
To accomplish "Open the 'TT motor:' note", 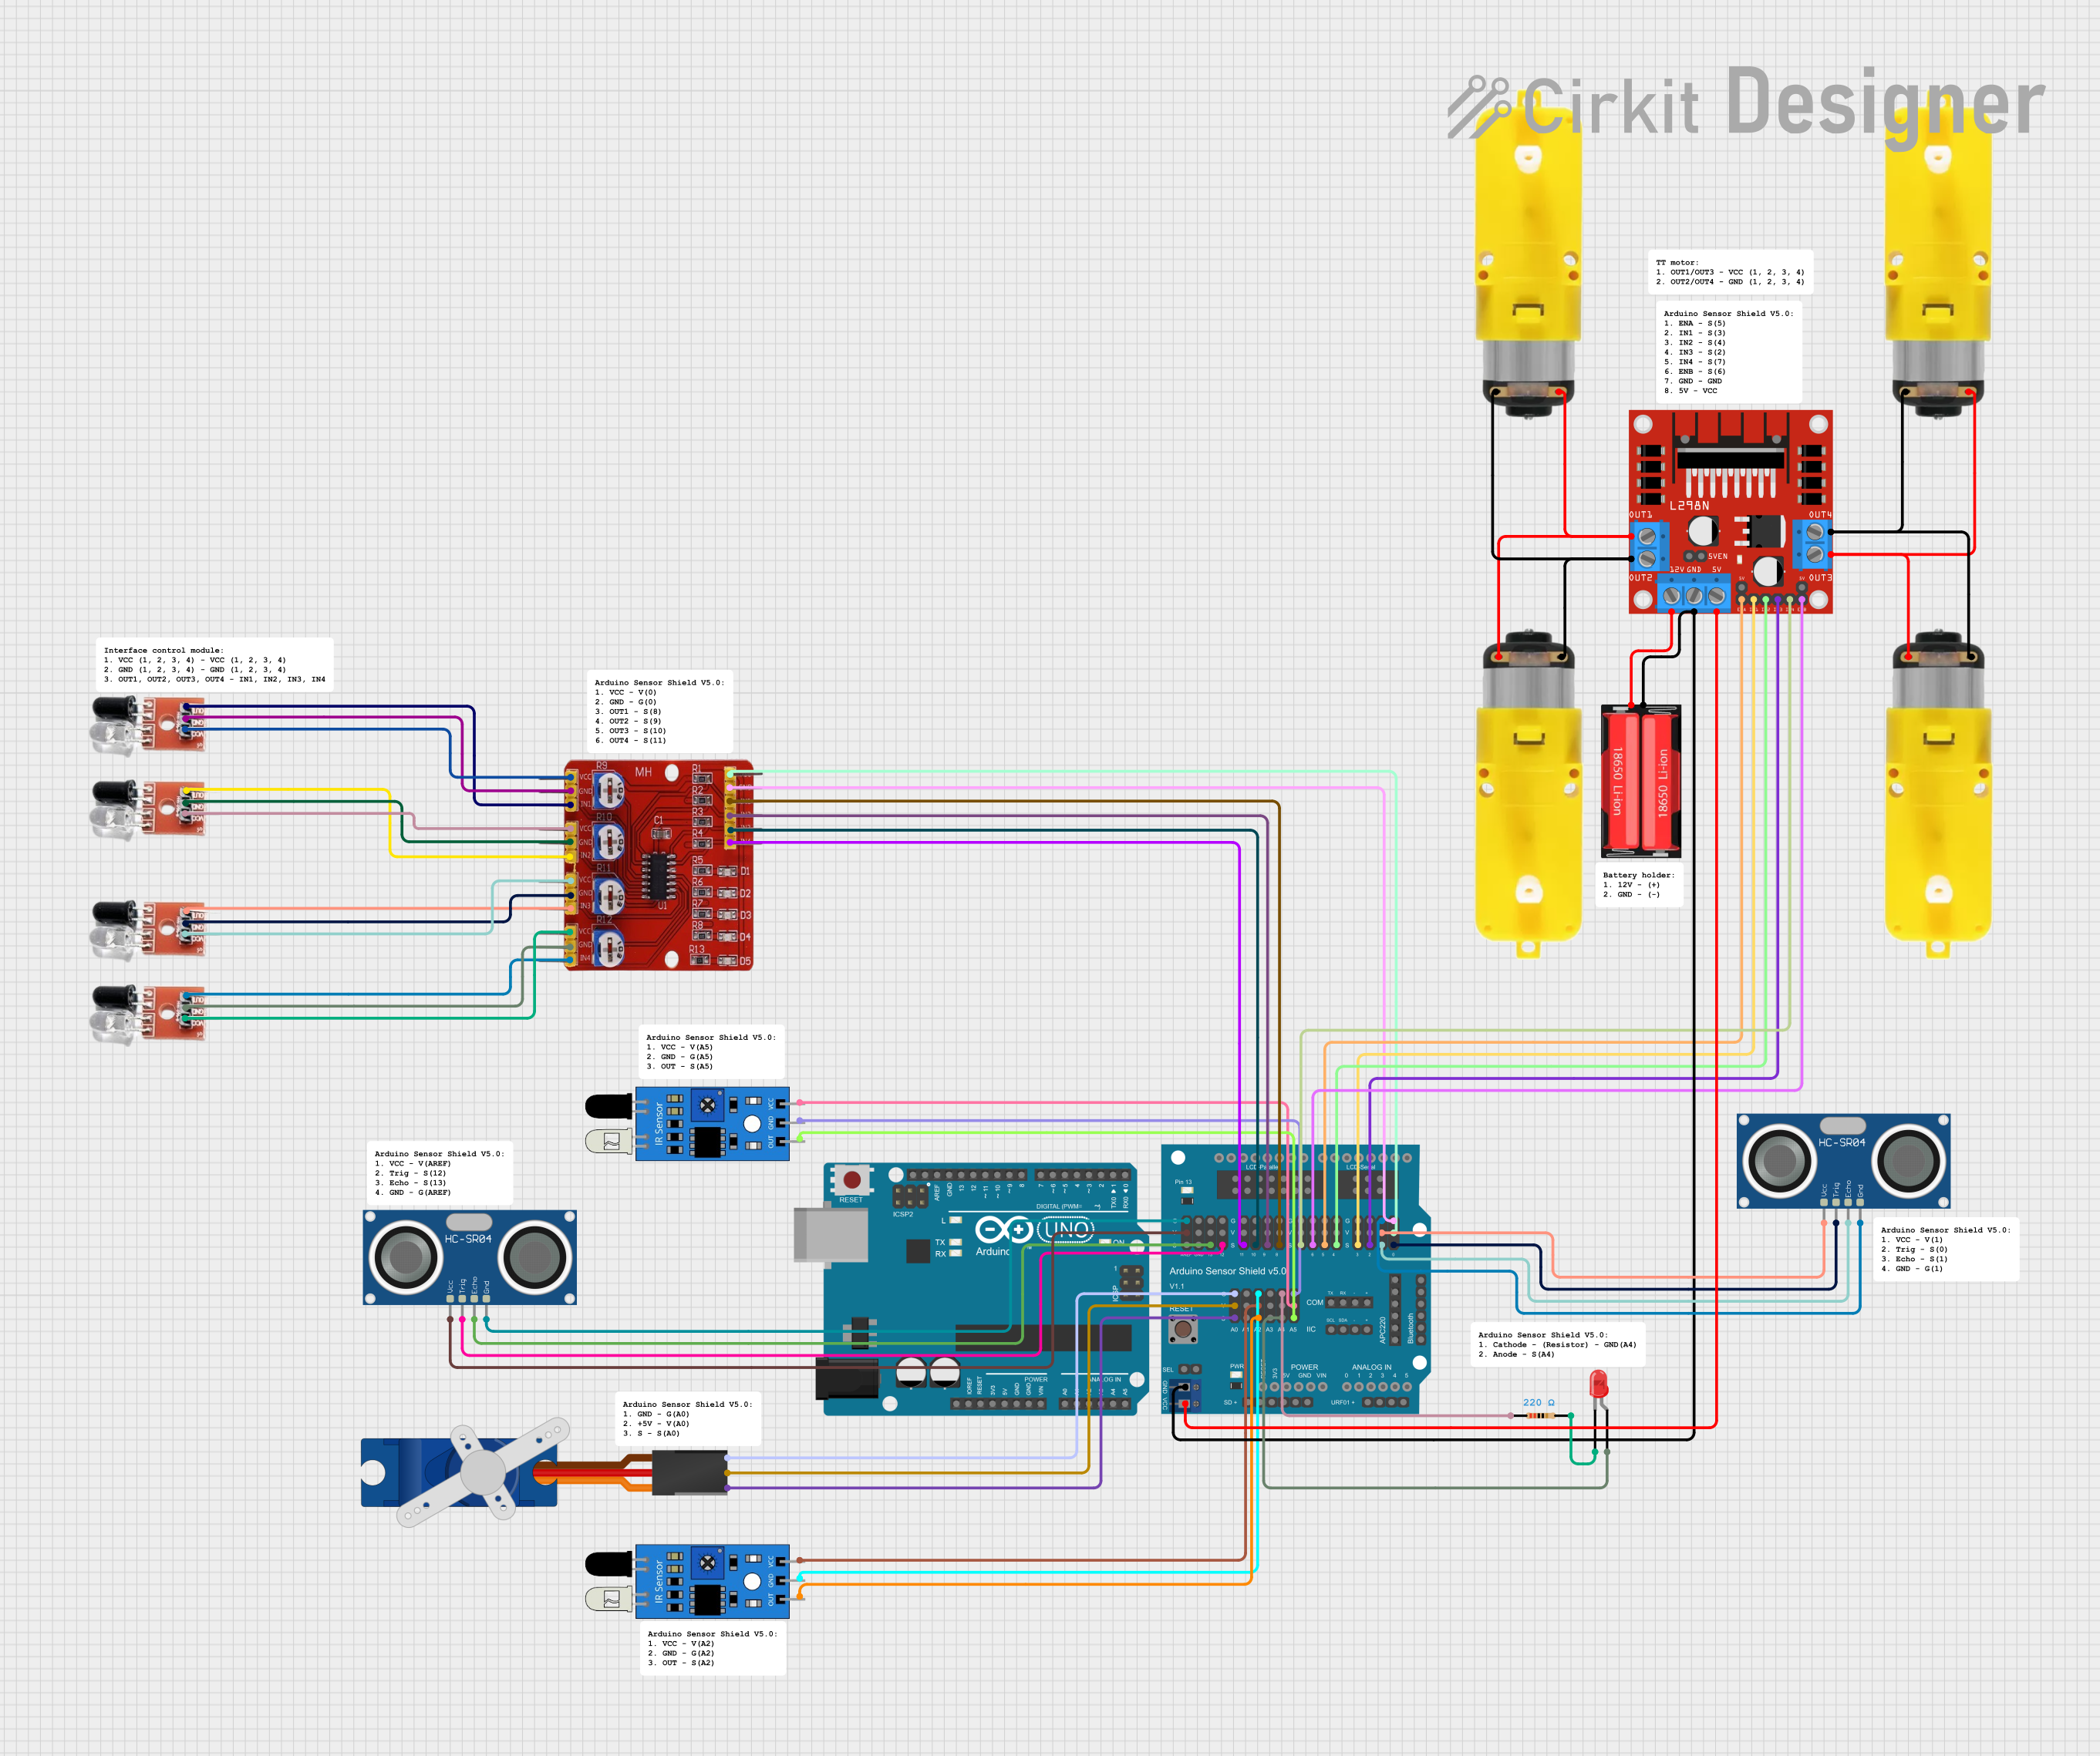I will pyautogui.click(x=1730, y=272).
